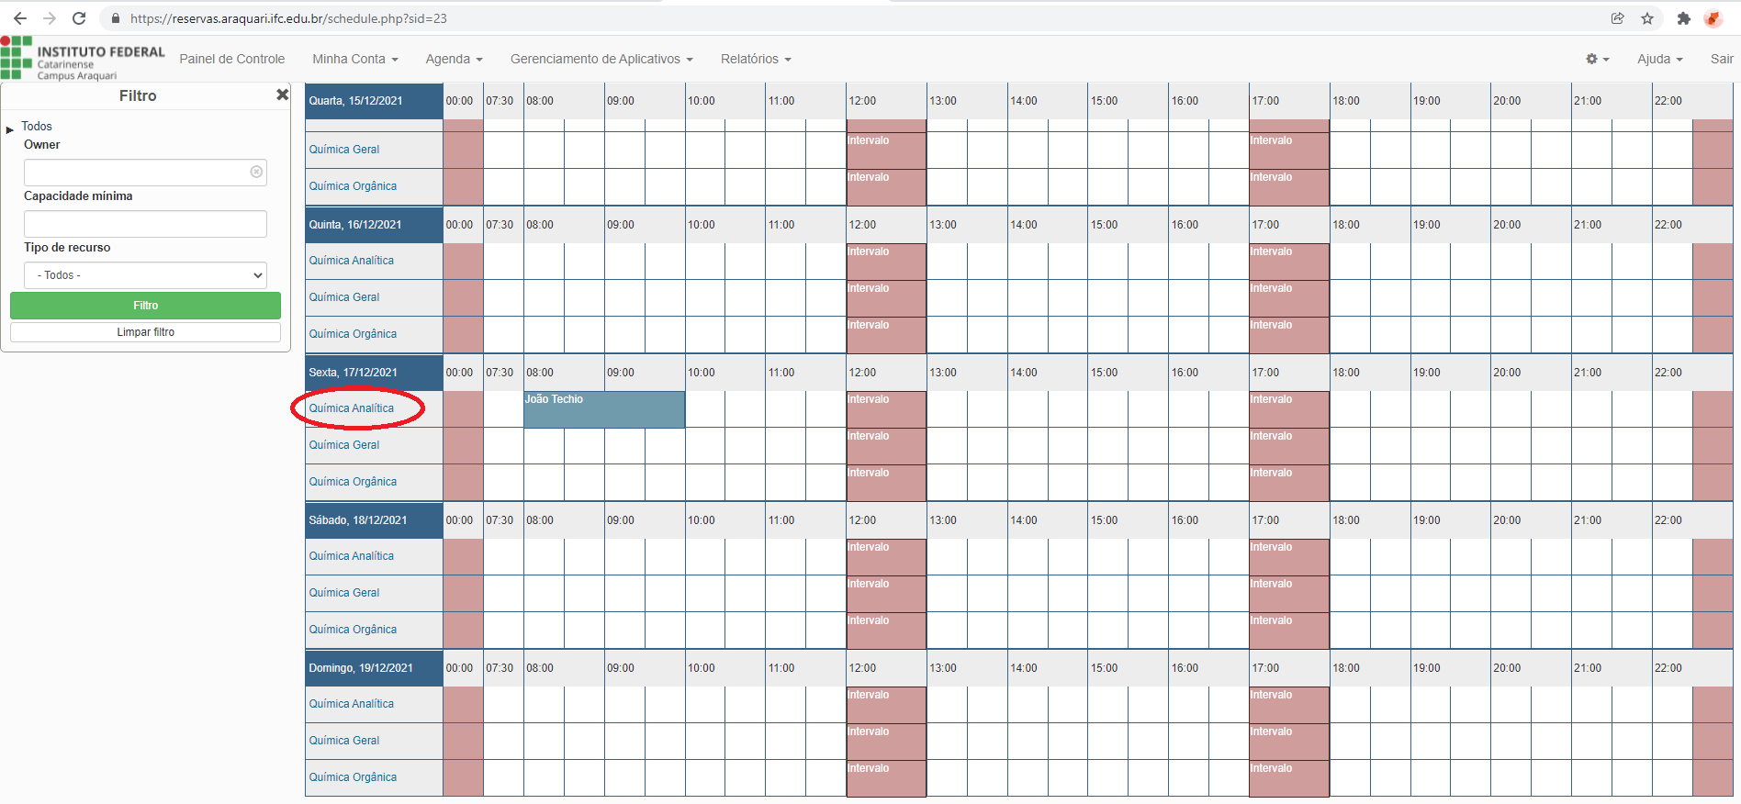The height and width of the screenshot is (804, 1741).
Task: Bookmark page with the star icon
Action: [1647, 18]
